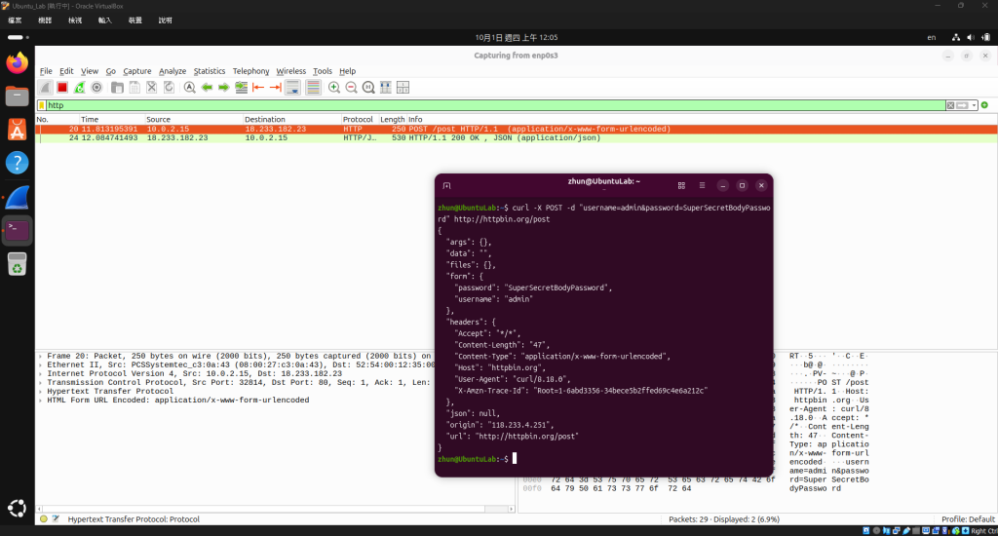Click the expert information status circle
This screenshot has width=998, height=536.
point(43,518)
